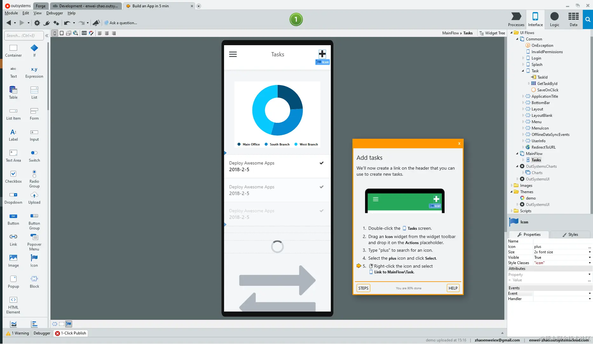Choose the Checkbox widget
Image resolution: width=593 pixels, height=344 pixels.
[13, 177]
